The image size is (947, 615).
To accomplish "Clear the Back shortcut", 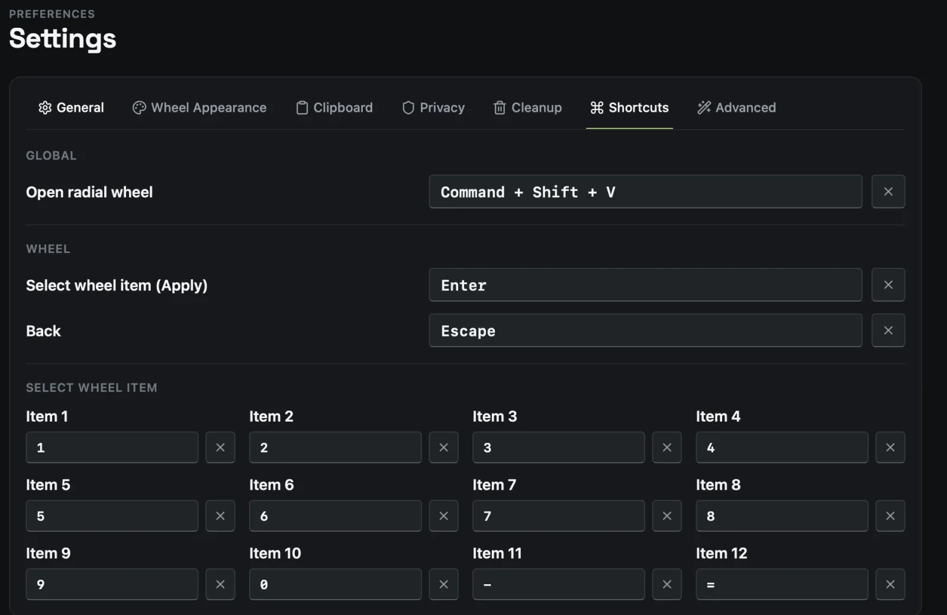I will [x=888, y=331].
